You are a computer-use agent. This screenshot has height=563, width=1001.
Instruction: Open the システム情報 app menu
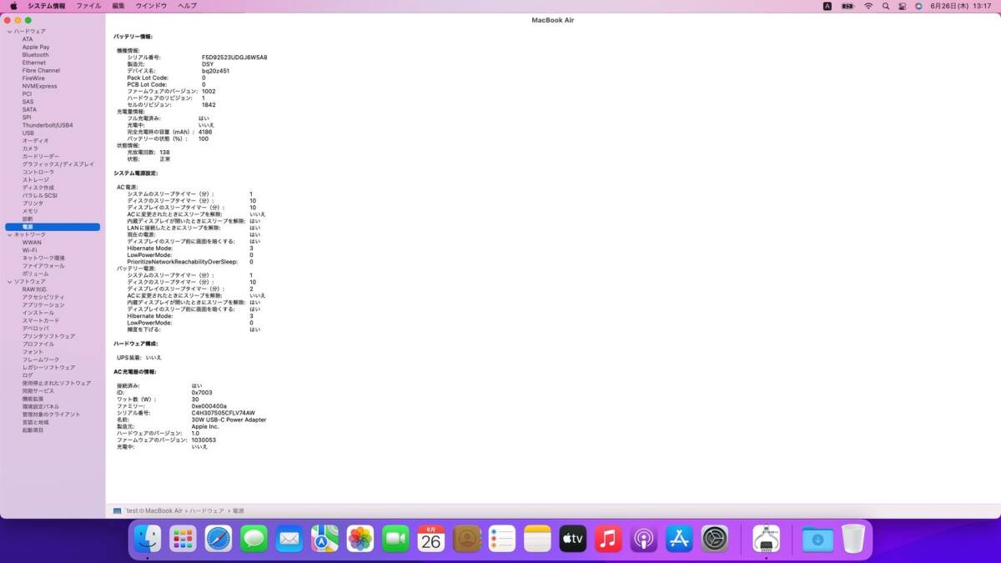pyautogui.click(x=47, y=6)
